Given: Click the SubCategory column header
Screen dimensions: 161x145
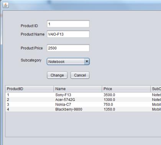Looking at the screenshot, I should click(156, 89).
